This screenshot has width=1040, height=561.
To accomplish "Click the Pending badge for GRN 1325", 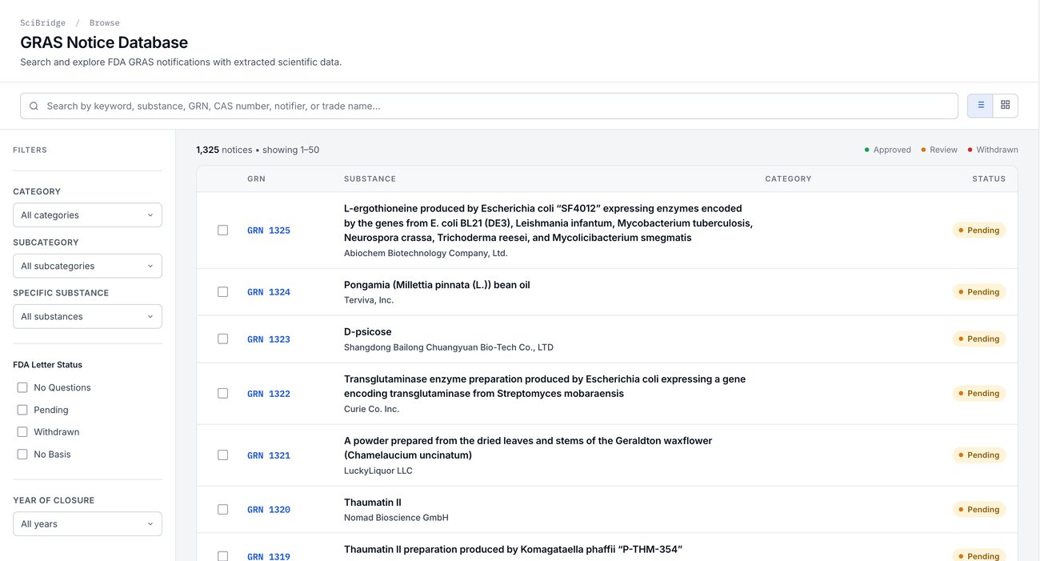I will pos(978,230).
